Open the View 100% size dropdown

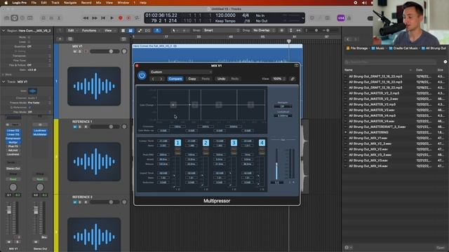click(x=279, y=79)
